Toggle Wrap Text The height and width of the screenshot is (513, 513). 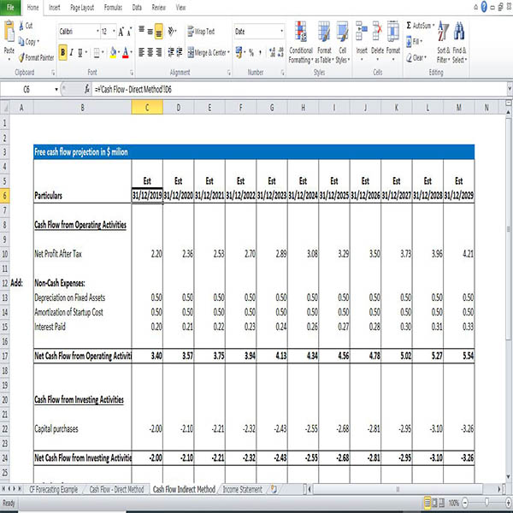click(x=201, y=32)
